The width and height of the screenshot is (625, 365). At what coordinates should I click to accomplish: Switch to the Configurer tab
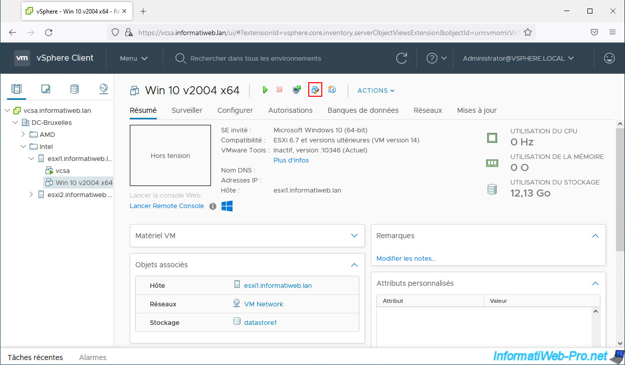point(235,110)
